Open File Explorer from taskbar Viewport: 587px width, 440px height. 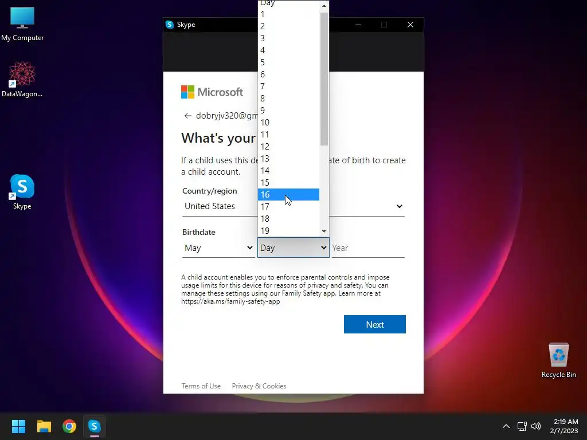point(44,426)
